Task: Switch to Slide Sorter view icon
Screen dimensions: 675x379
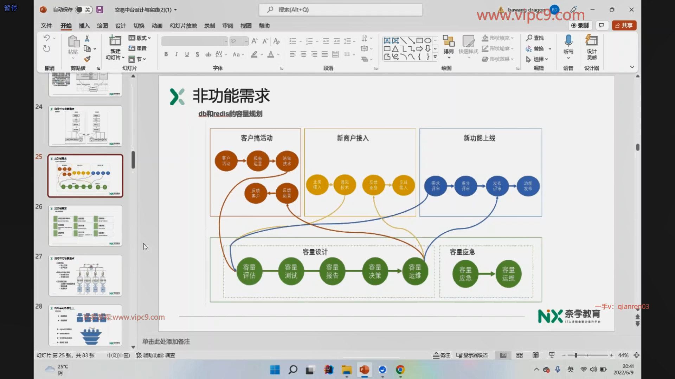Action: 519,355
